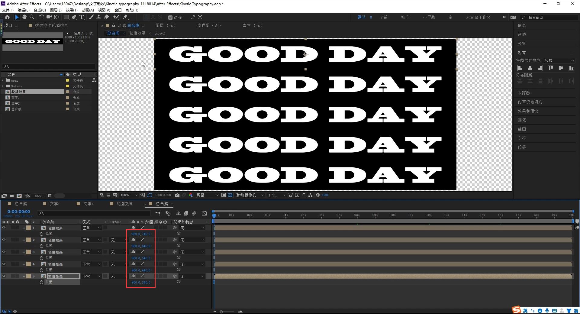The width and height of the screenshot is (580, 314).
Task: Select the Selection arrow tool
Action: pos(17,17)
